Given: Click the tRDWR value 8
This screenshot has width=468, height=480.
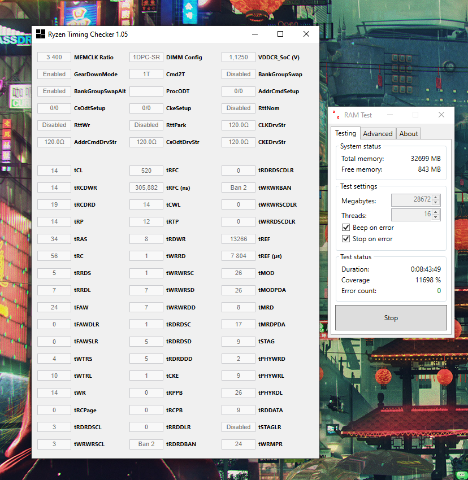Looking at the screenshot, I should tap(146, 239).
